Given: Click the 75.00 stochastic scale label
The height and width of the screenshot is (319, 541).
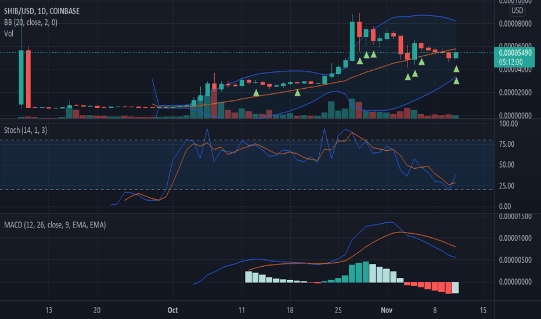Looking at the screenshot, I should [507, 144].
